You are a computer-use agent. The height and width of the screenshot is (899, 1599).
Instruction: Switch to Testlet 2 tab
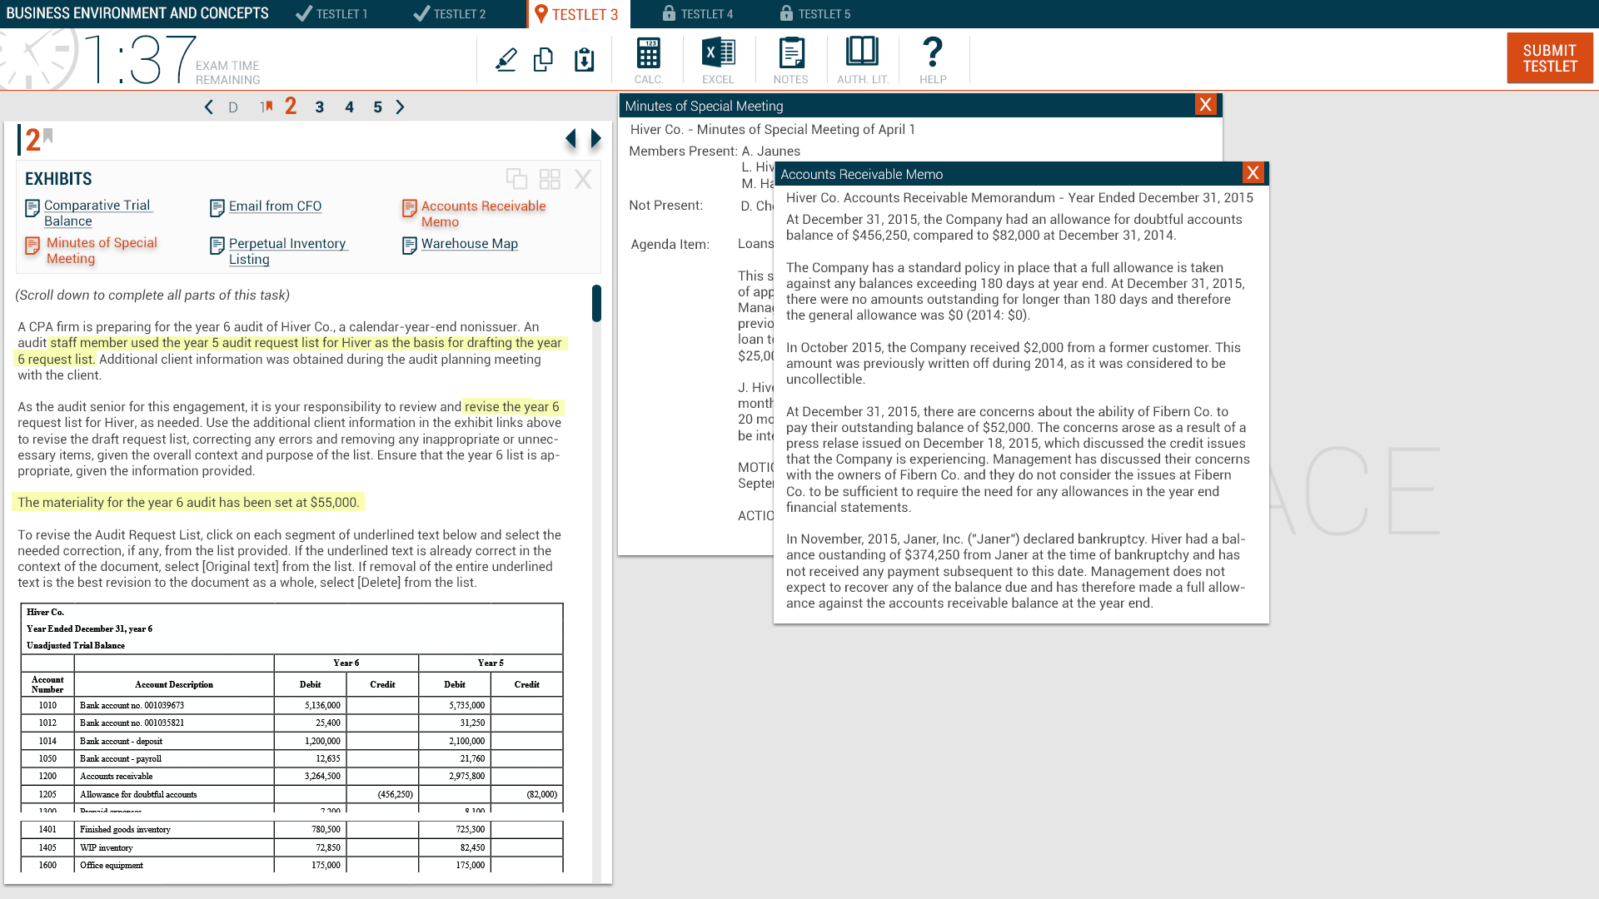pos(450,14)
